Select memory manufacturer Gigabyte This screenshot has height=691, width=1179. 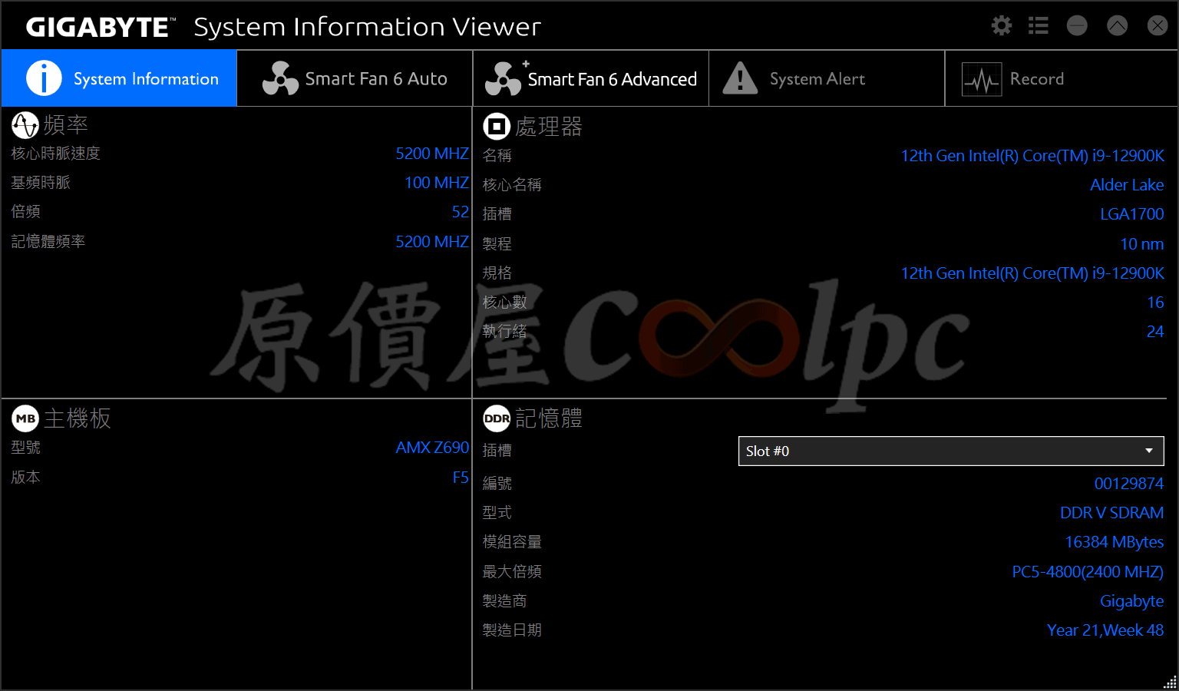1132,601
